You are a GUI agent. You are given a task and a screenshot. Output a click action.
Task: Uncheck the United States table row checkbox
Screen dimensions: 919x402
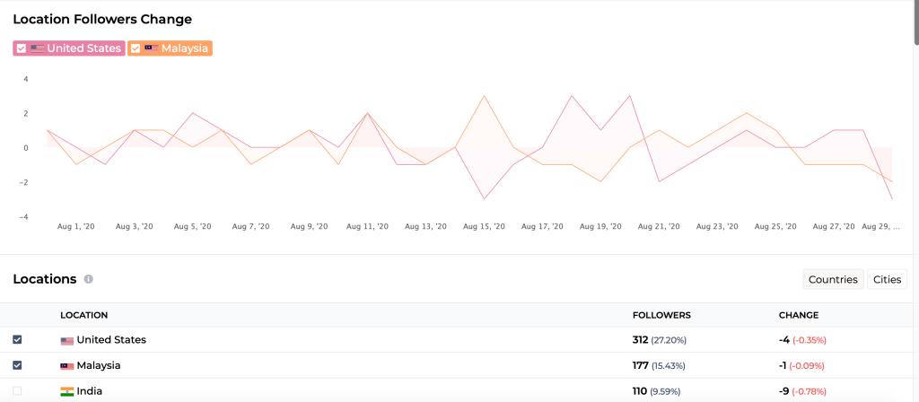click(x=18, y=340)
